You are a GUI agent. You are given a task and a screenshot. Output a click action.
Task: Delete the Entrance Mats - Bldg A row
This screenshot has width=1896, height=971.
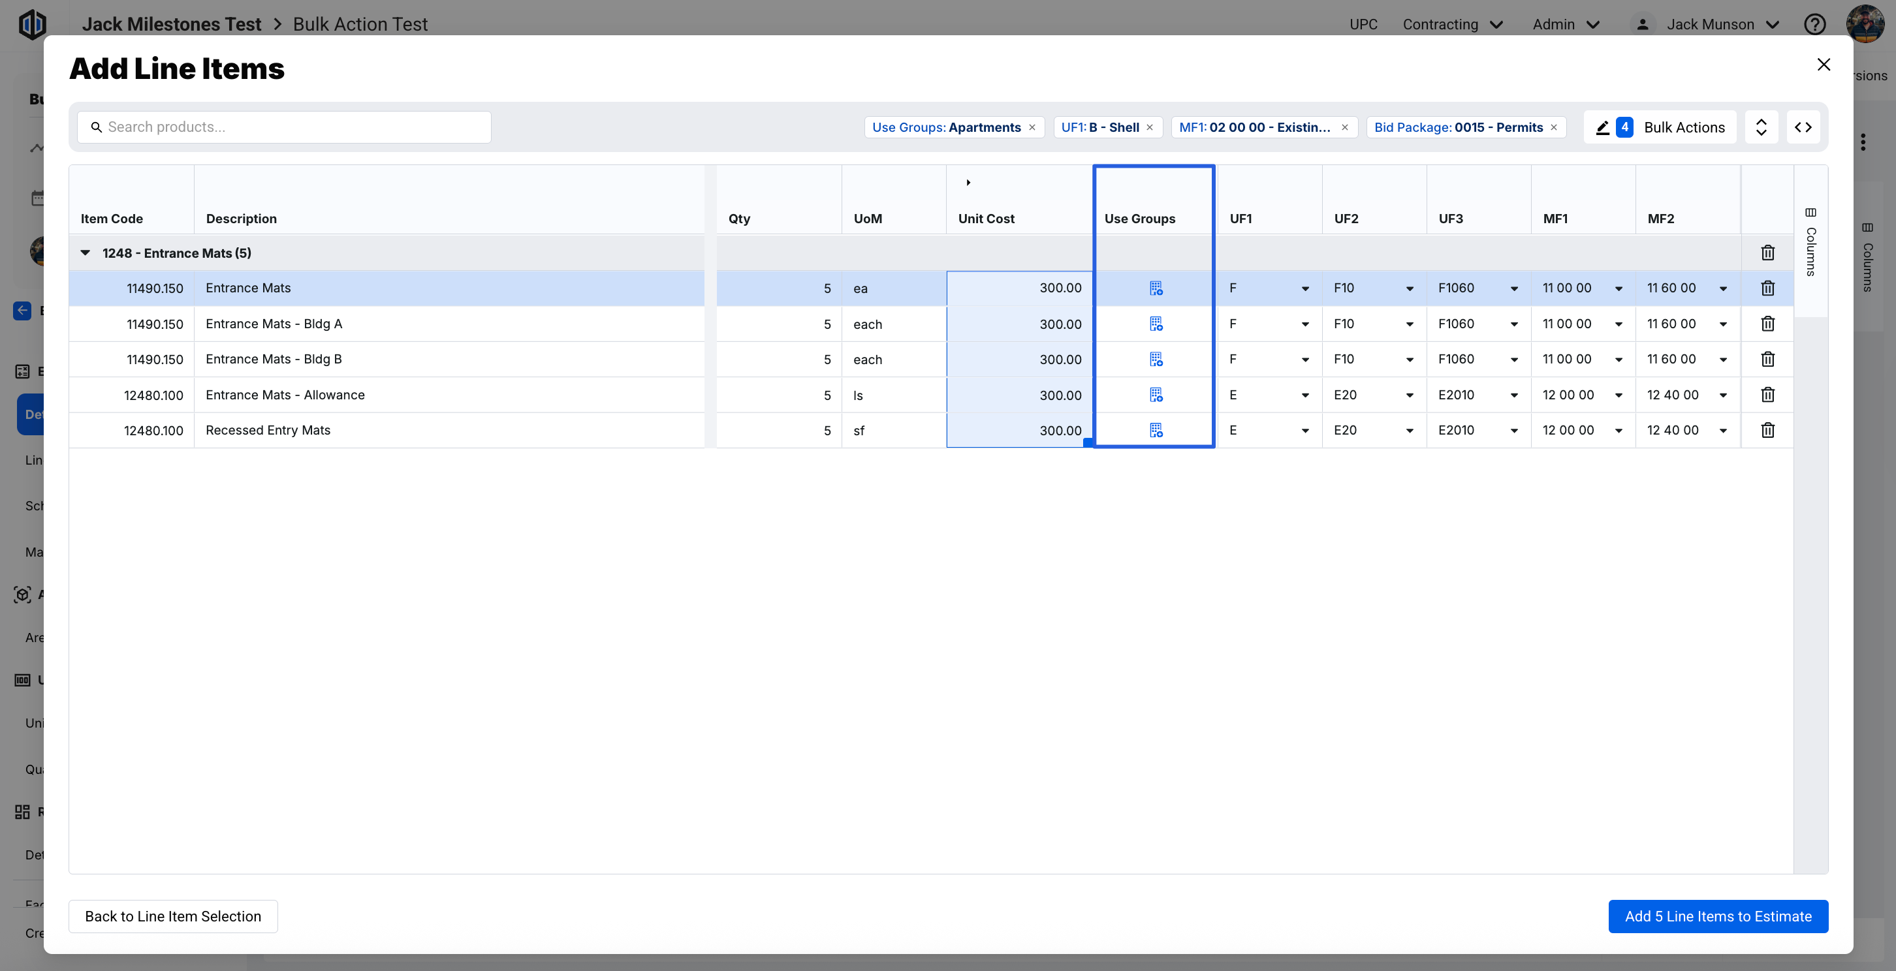1767,324
